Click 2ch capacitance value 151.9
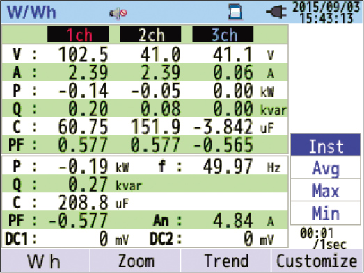 coord(155,126)
